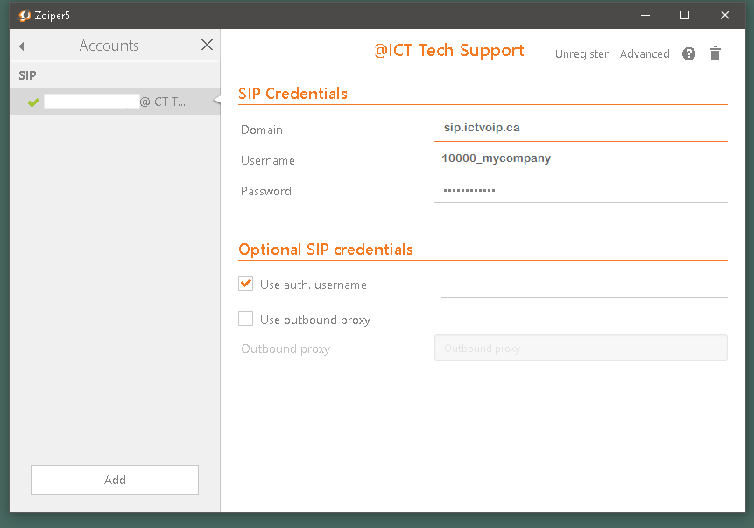754x528 pixels.
Task: Add a new account
Action: (x=115, y=480)
